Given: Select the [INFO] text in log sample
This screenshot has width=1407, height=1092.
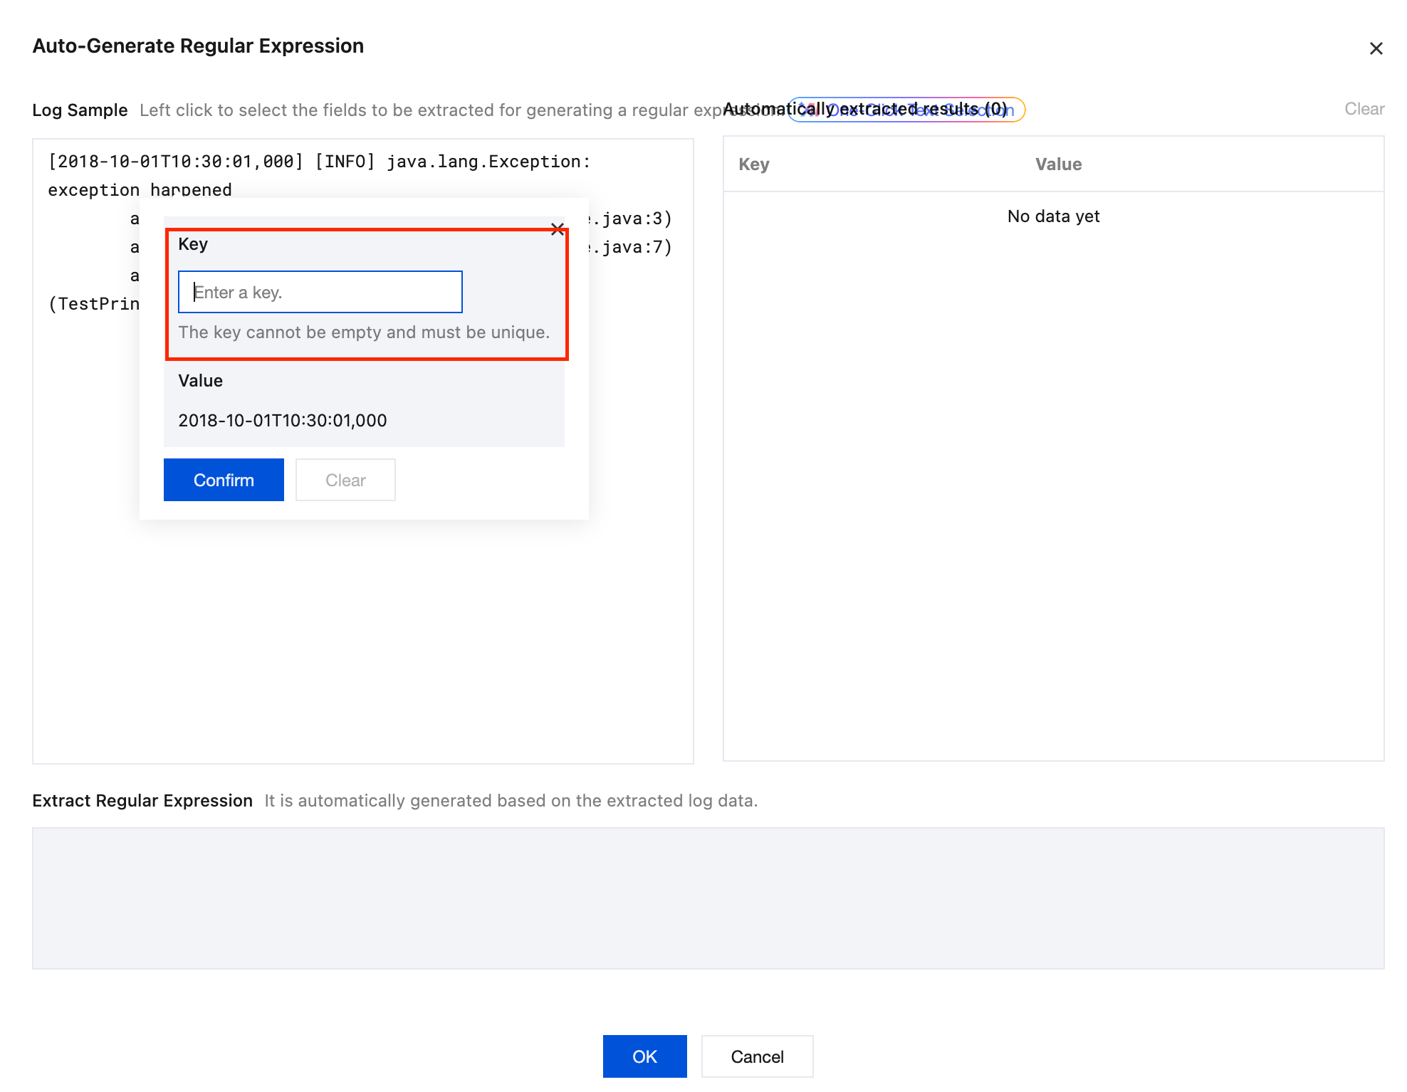Looking at the screenshot, I should [345, 162].
